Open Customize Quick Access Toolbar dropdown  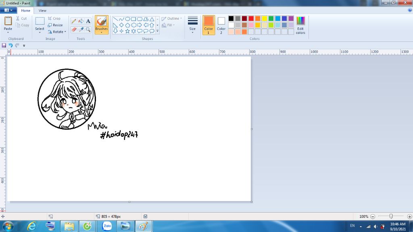coord(24,45)
